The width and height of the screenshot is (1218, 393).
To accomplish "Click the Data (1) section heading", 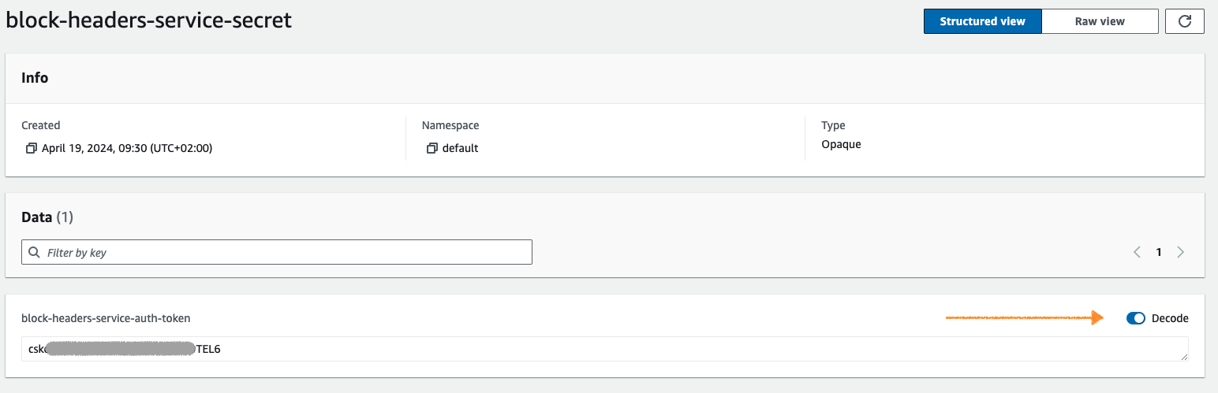I will pos(47,217).
